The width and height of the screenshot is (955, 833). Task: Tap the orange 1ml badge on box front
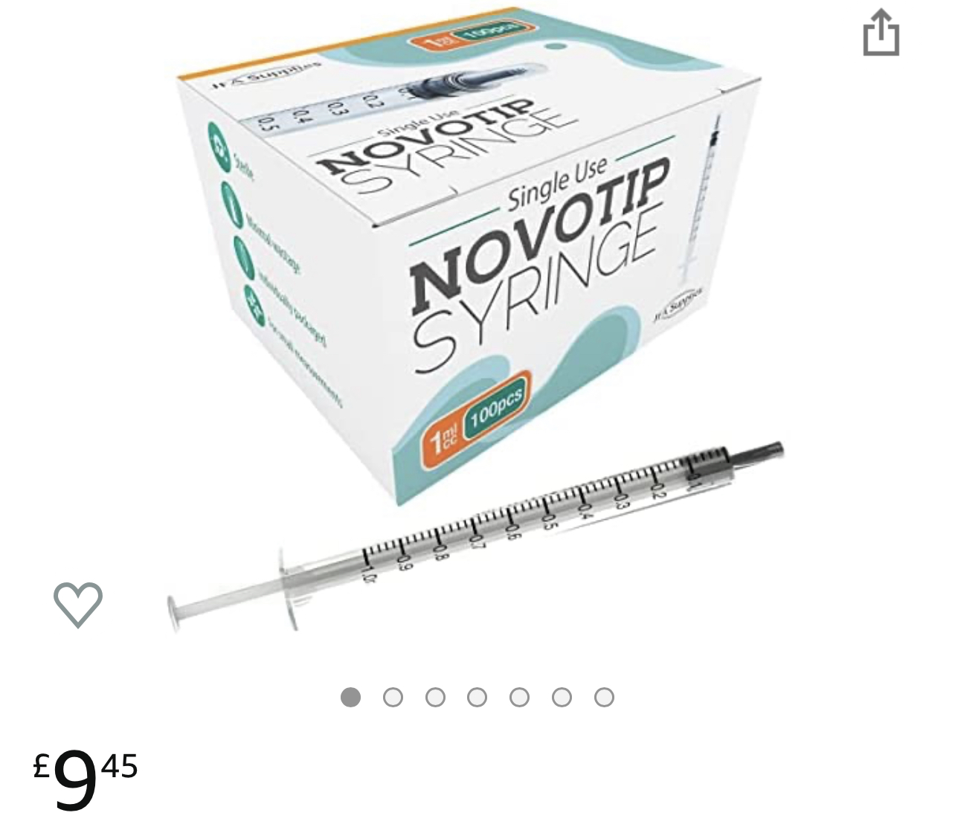[x=443, y=439]
